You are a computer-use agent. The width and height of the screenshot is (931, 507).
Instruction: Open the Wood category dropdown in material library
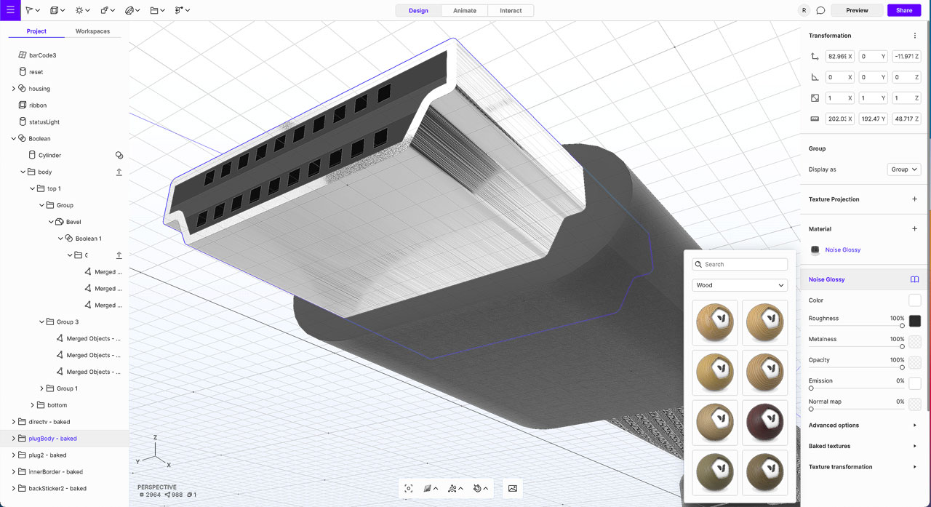pos(739,285)
